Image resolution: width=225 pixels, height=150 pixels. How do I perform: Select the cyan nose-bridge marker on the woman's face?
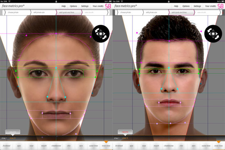pos(56,68)
